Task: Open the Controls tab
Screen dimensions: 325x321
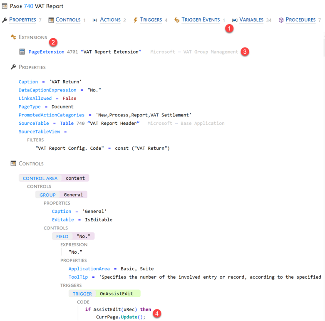Action: (x=68, y=20)
